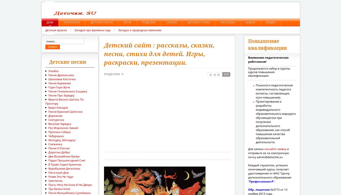Follow the Загадки про времена года link
The height and width of the screenshot is (195, 341).
(x=92, y=30)
